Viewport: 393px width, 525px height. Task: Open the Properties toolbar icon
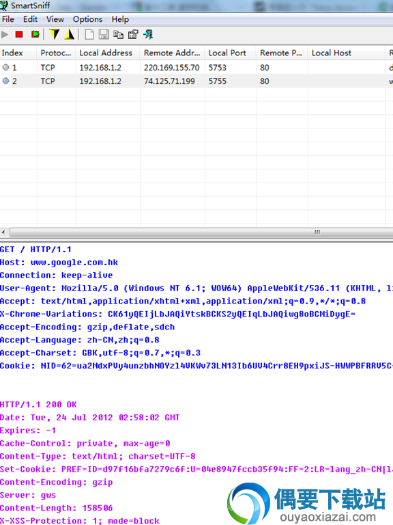[133, 34]
